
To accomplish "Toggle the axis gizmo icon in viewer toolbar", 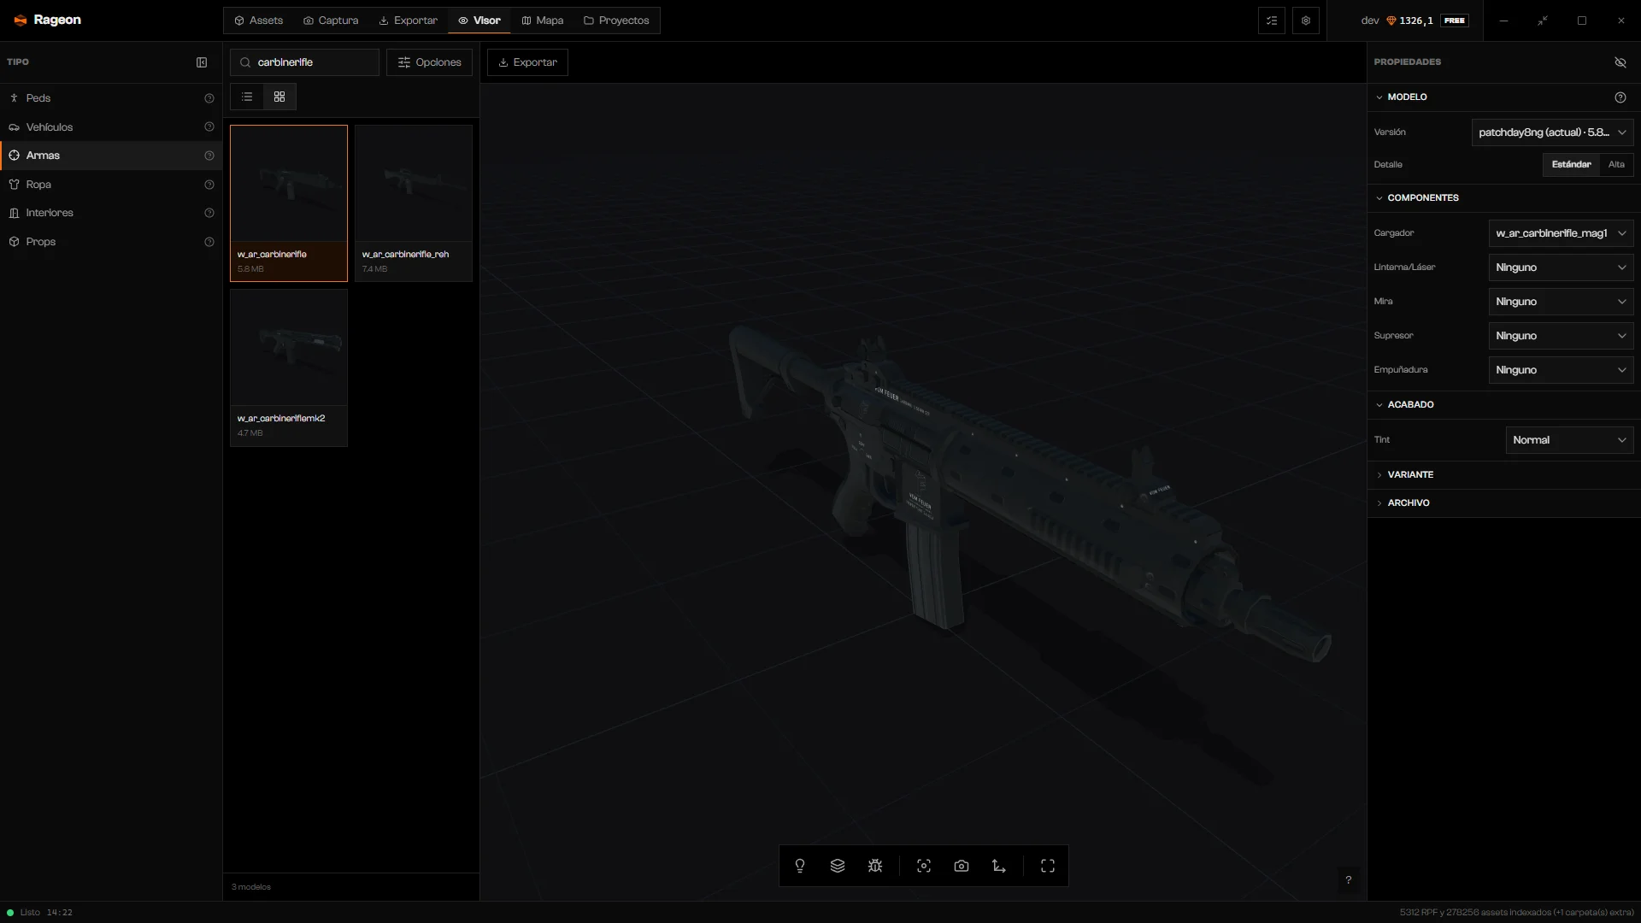I will pos(999,866).
